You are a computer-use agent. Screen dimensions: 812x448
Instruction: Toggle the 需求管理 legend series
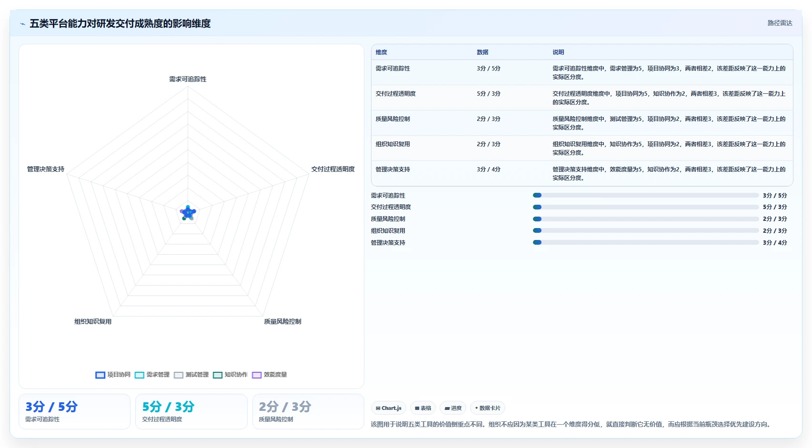pos(152,375)
